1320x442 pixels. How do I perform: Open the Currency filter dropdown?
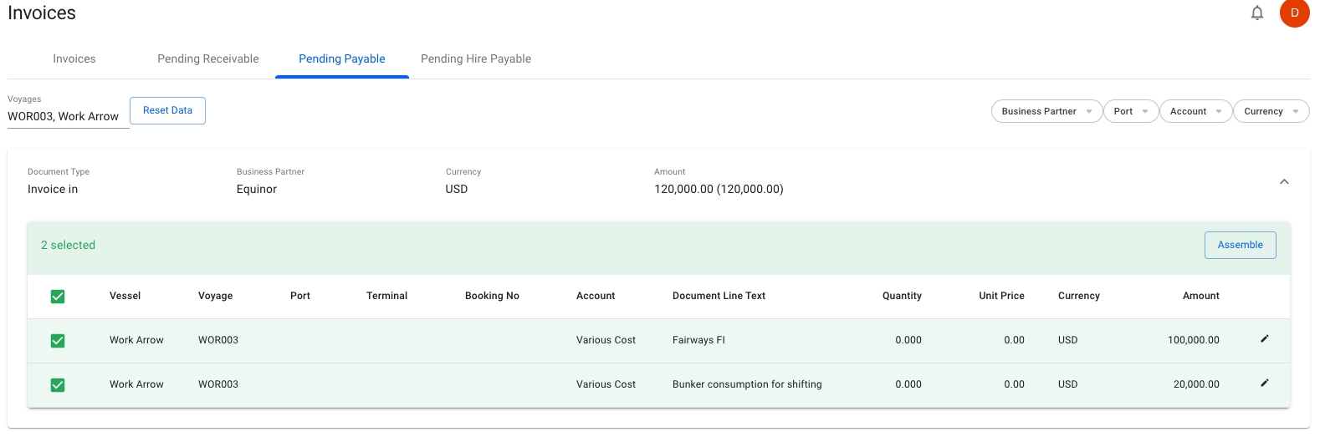(x=1271, y=111)
